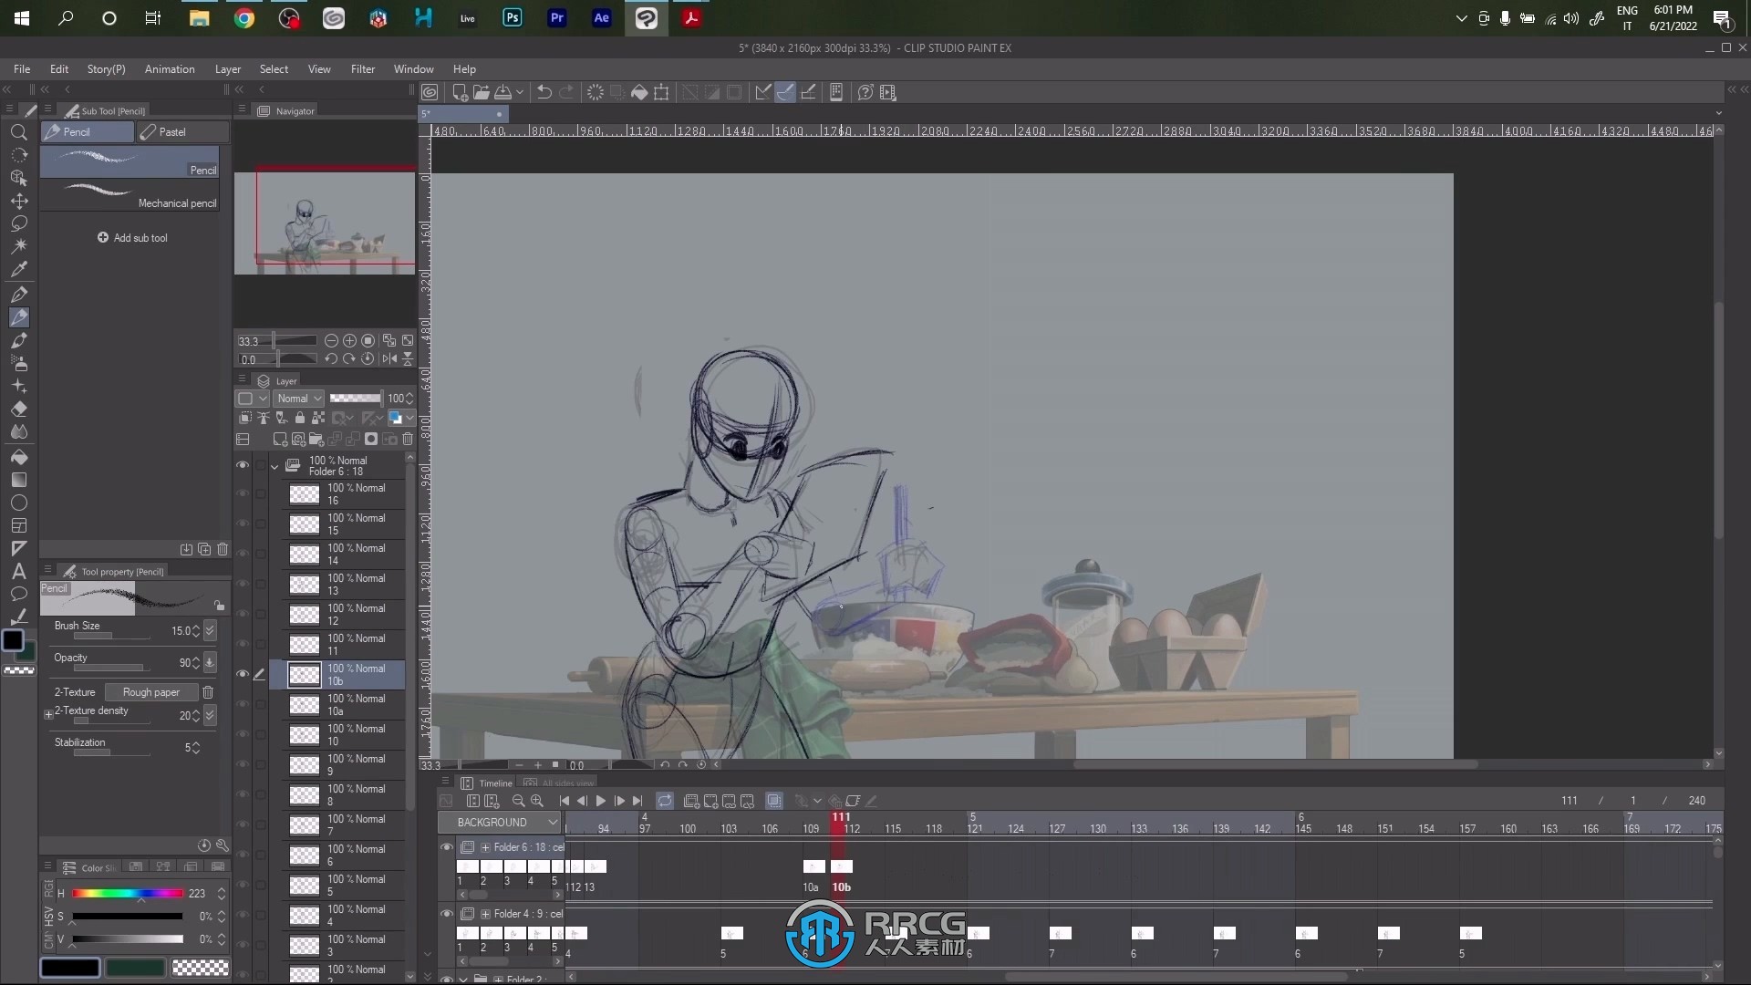Image resolution: width=1751 pixels, height=985 pixels.
Task: Click the Play button in timeline
Action: 601,800
